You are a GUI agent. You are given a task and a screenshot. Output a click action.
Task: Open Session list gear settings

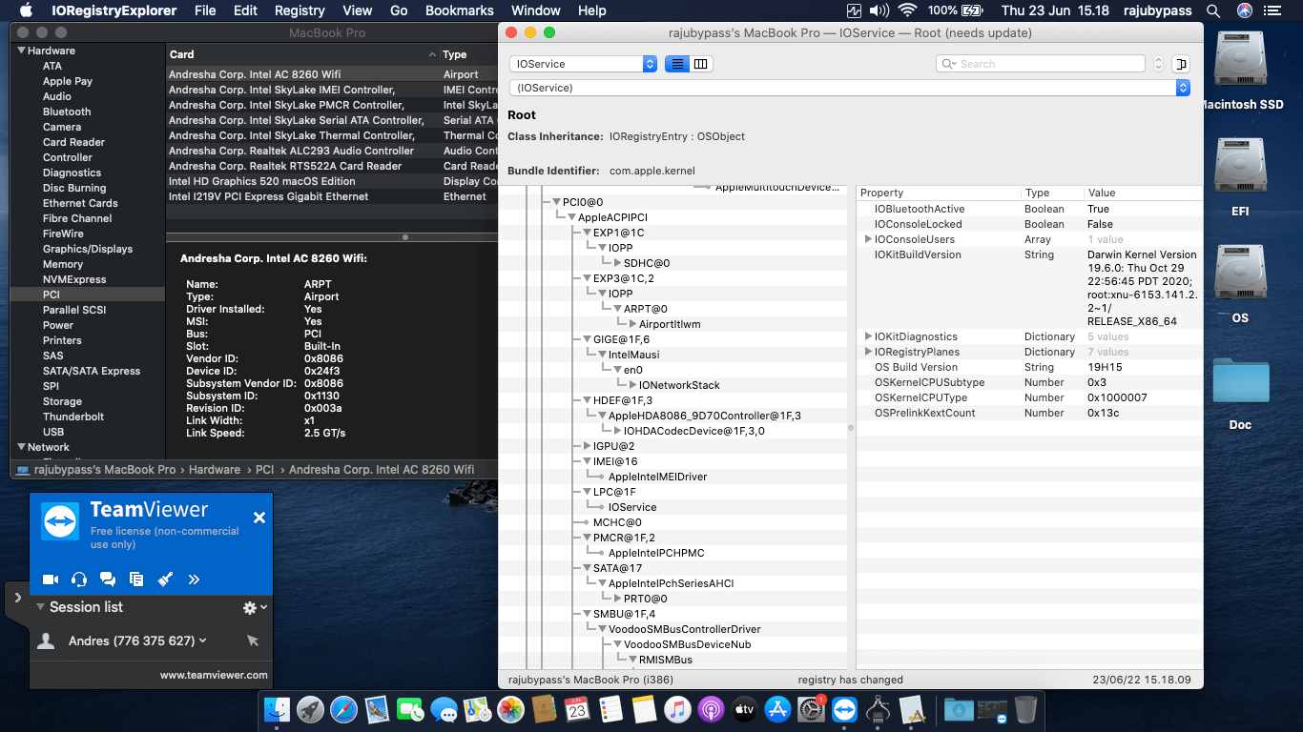[x=254, y=607]
